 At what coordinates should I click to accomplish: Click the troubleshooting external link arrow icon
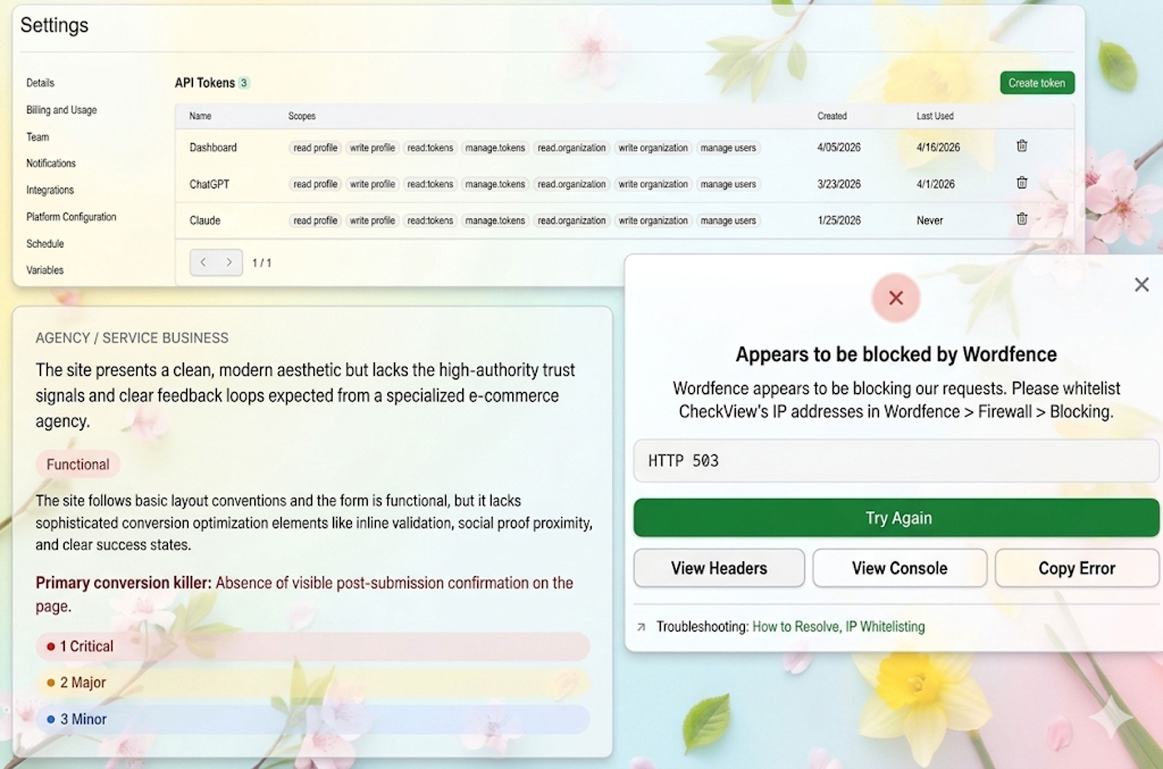(641, 627)
